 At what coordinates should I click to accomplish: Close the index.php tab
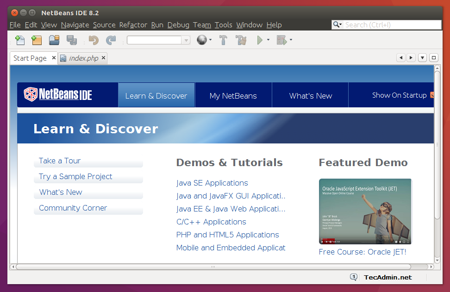(103, 58)
